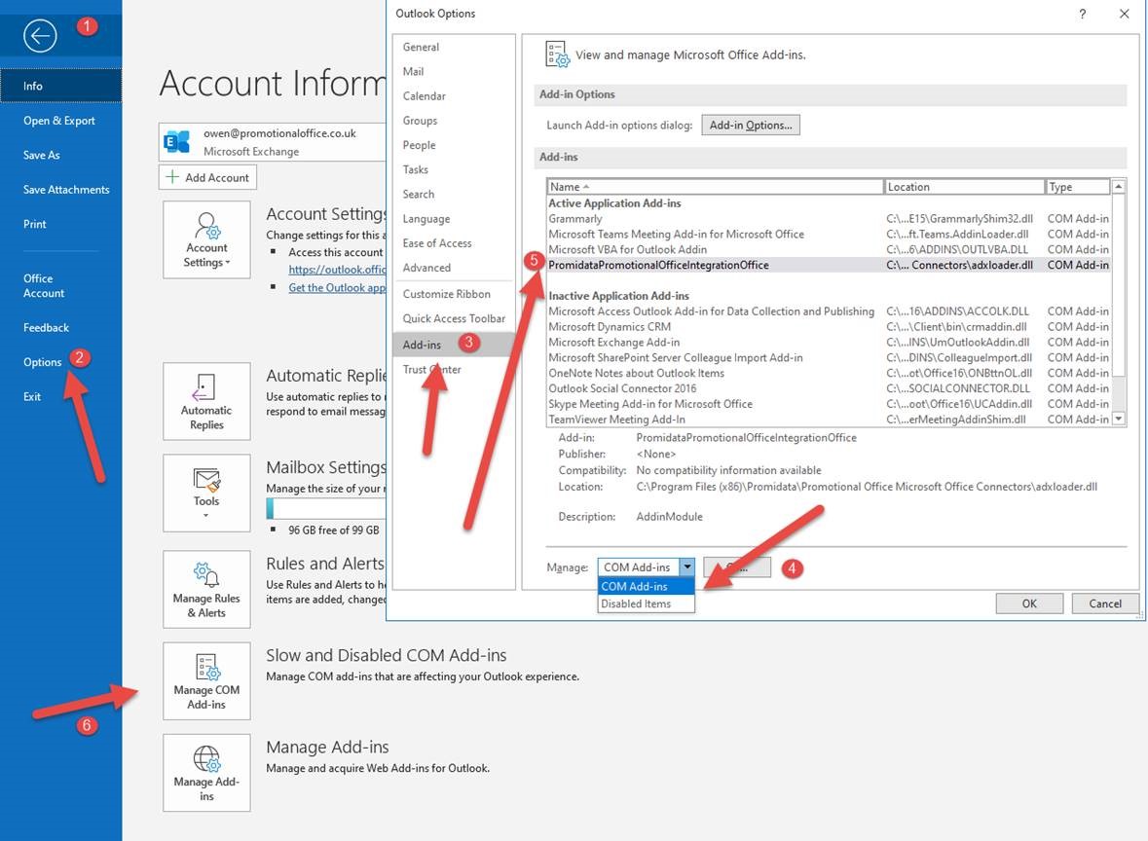Select Skype Meeting Add-in row
This screenshot has height=841, width=1148.
click(829, 404)
